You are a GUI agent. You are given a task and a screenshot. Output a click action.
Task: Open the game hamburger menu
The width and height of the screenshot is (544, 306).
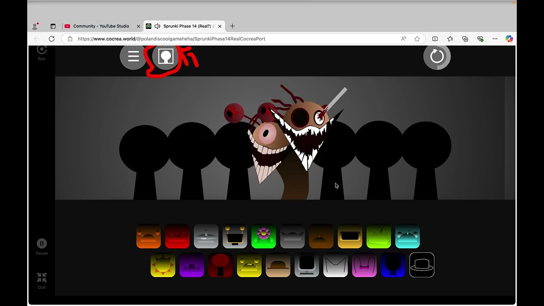[x=133, y=57]
